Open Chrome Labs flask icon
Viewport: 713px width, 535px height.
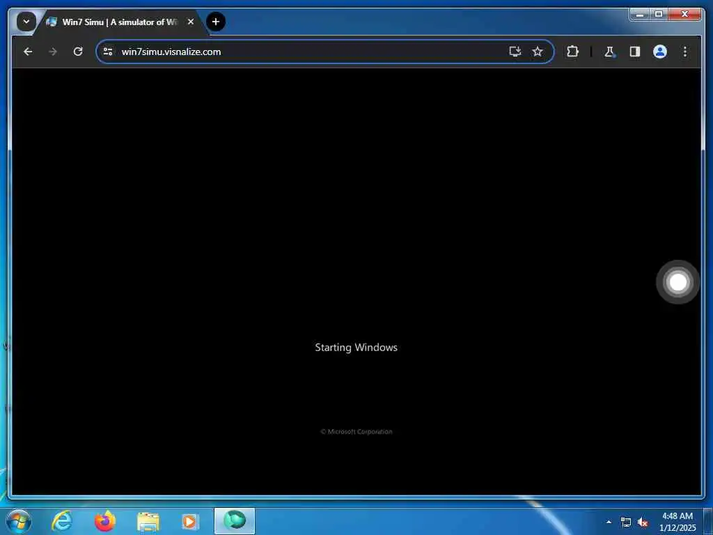(609, 52)
